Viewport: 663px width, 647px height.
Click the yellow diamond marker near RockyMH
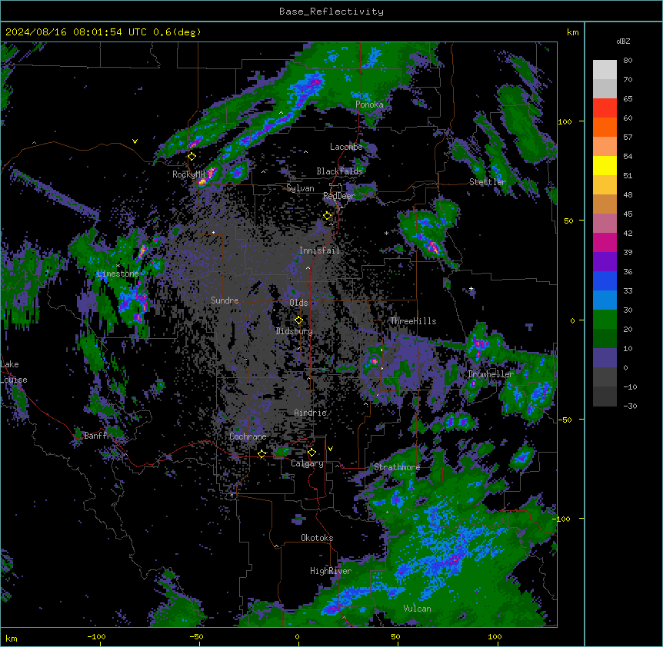192,157
